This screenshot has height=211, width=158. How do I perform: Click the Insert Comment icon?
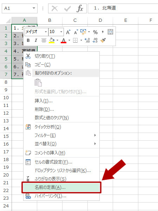[x=28, y=153]
